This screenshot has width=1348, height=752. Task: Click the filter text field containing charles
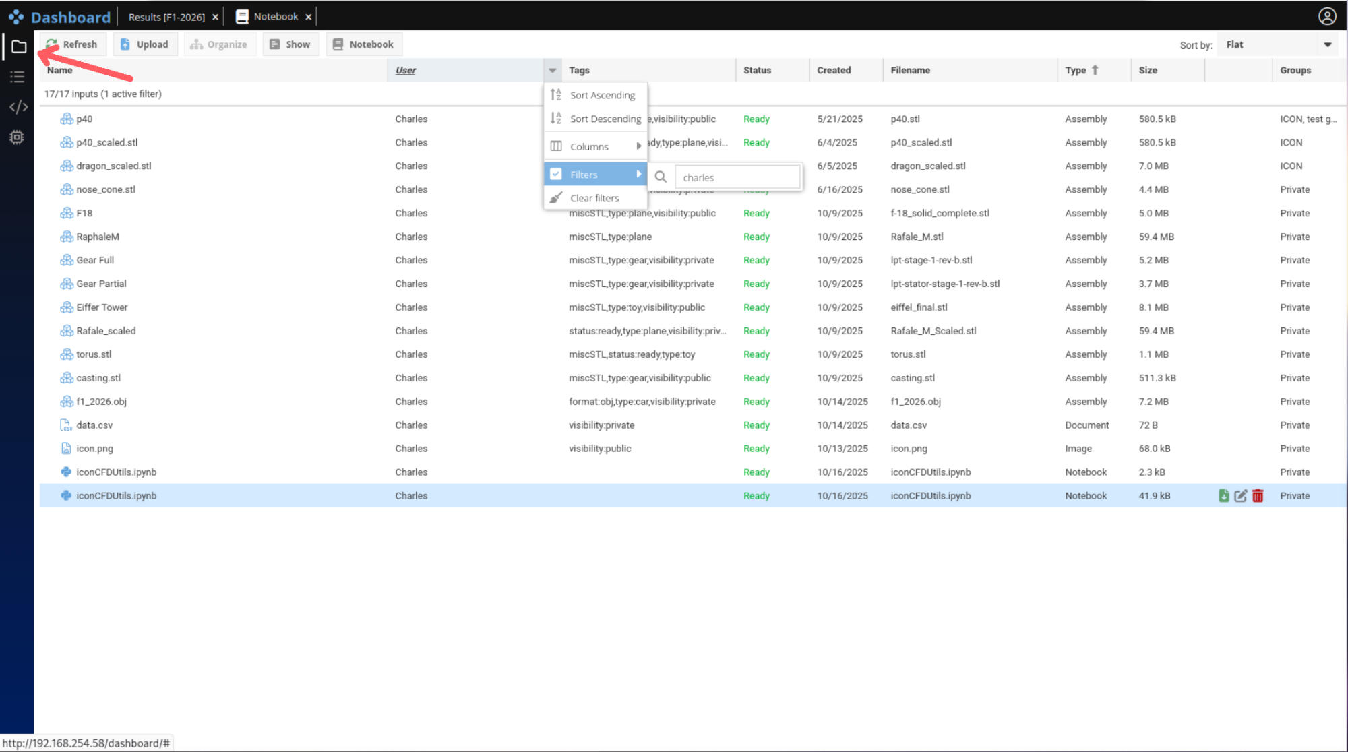tap(737, 177)
